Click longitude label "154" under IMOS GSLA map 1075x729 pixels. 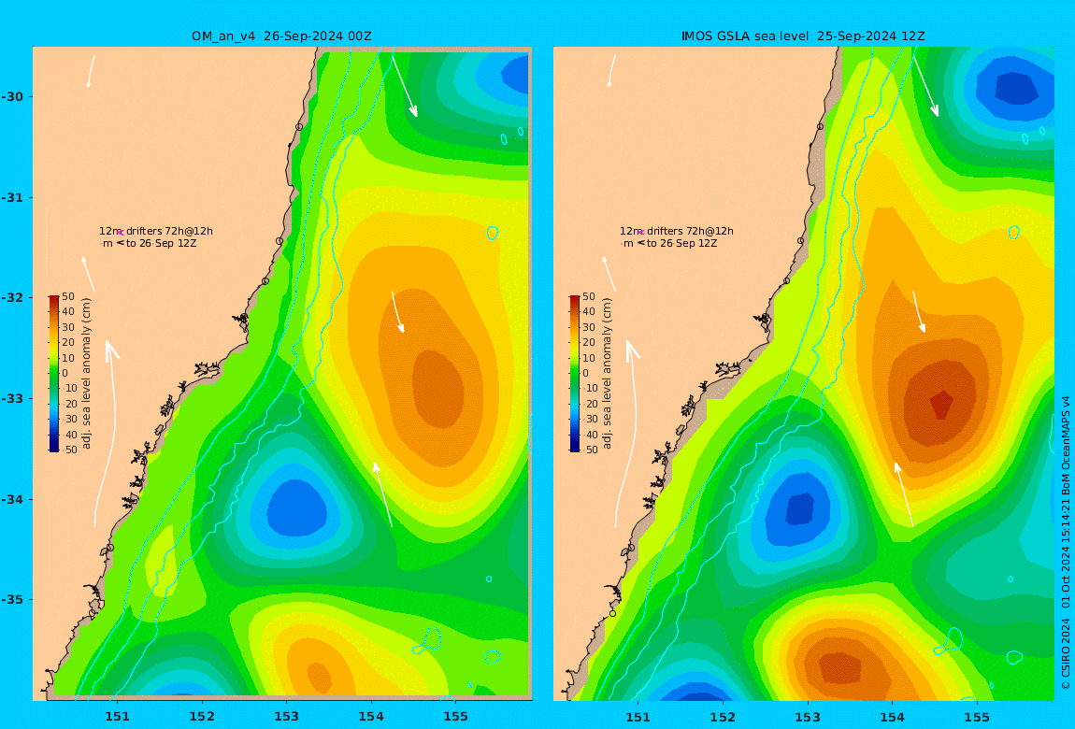(892, 717)
